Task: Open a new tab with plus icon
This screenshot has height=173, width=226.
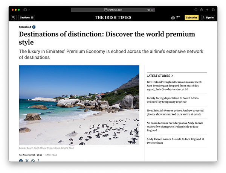Action: tap(207, 10)
